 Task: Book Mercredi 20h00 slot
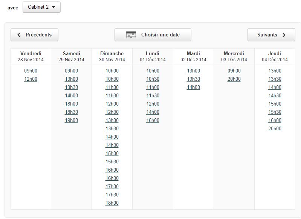234,79
